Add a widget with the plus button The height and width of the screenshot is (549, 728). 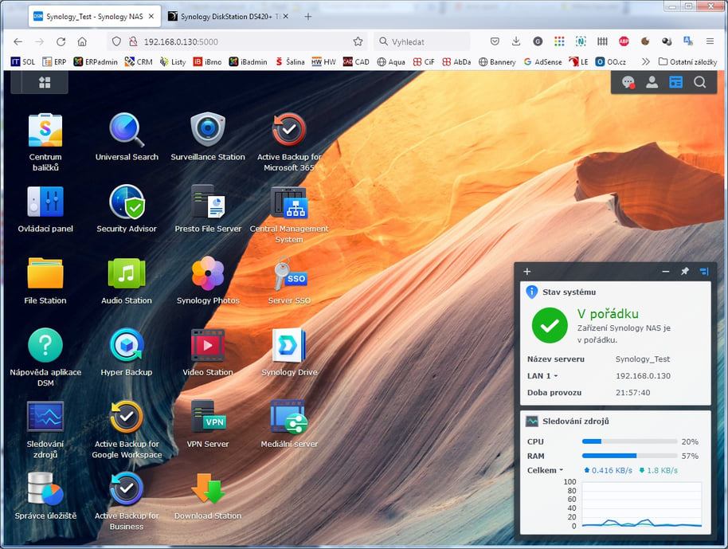(x=527, y=272)
